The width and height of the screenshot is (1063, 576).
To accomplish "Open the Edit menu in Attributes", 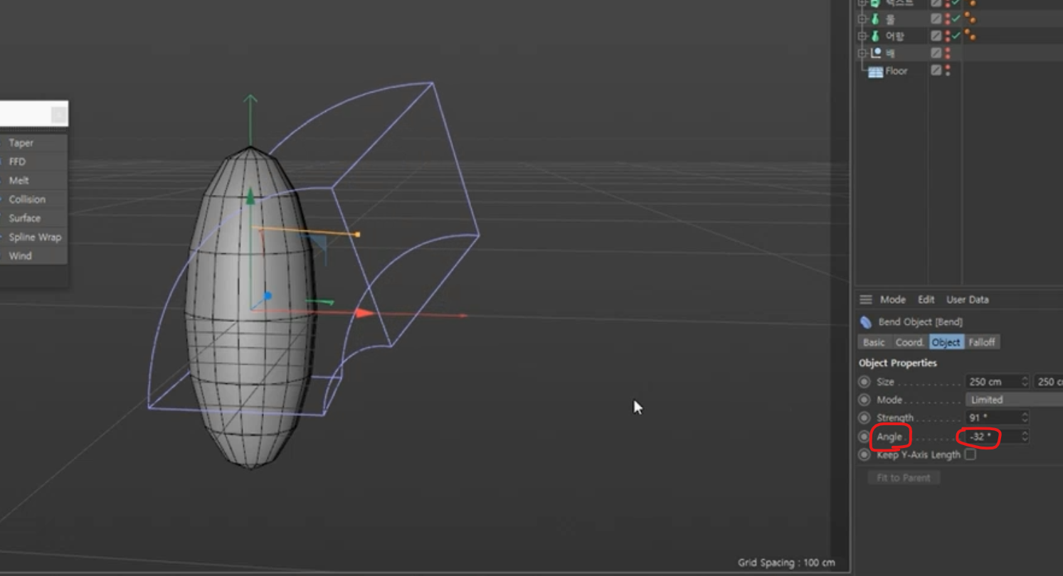I will point(926,299).
